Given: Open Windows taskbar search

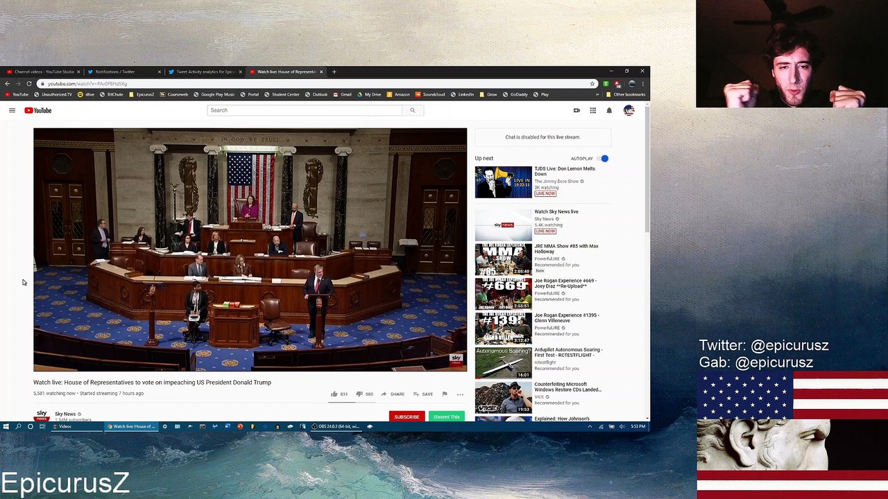Looking at the screenshot, I should click(x=18, y=426).
